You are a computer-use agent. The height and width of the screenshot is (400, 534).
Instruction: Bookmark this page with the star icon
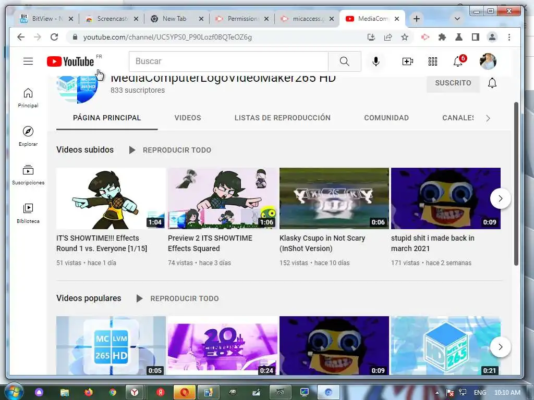(405, 37)
